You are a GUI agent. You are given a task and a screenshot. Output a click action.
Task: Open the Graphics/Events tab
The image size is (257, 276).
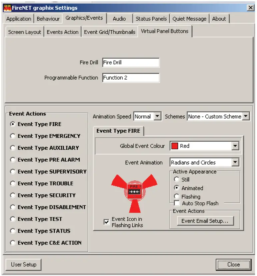(x=84, y=18)
